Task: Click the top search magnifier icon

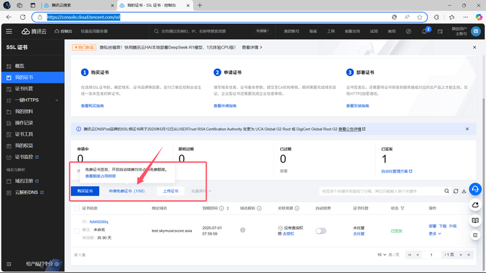Action: 156,31
